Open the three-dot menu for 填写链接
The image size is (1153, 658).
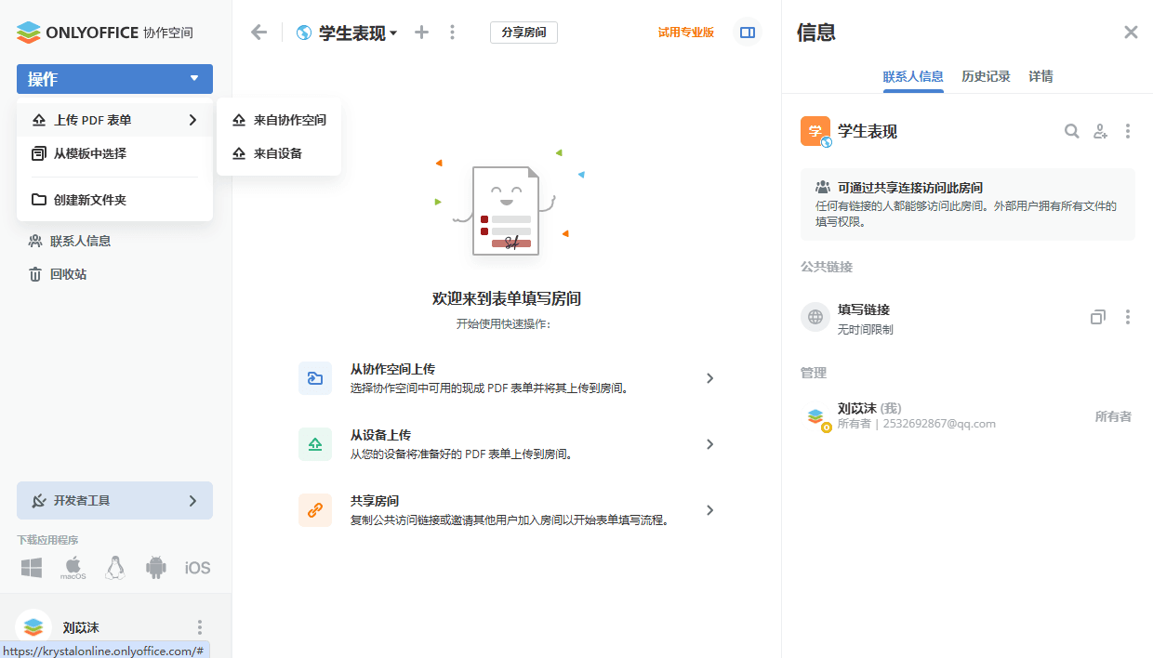[1128, 317]
